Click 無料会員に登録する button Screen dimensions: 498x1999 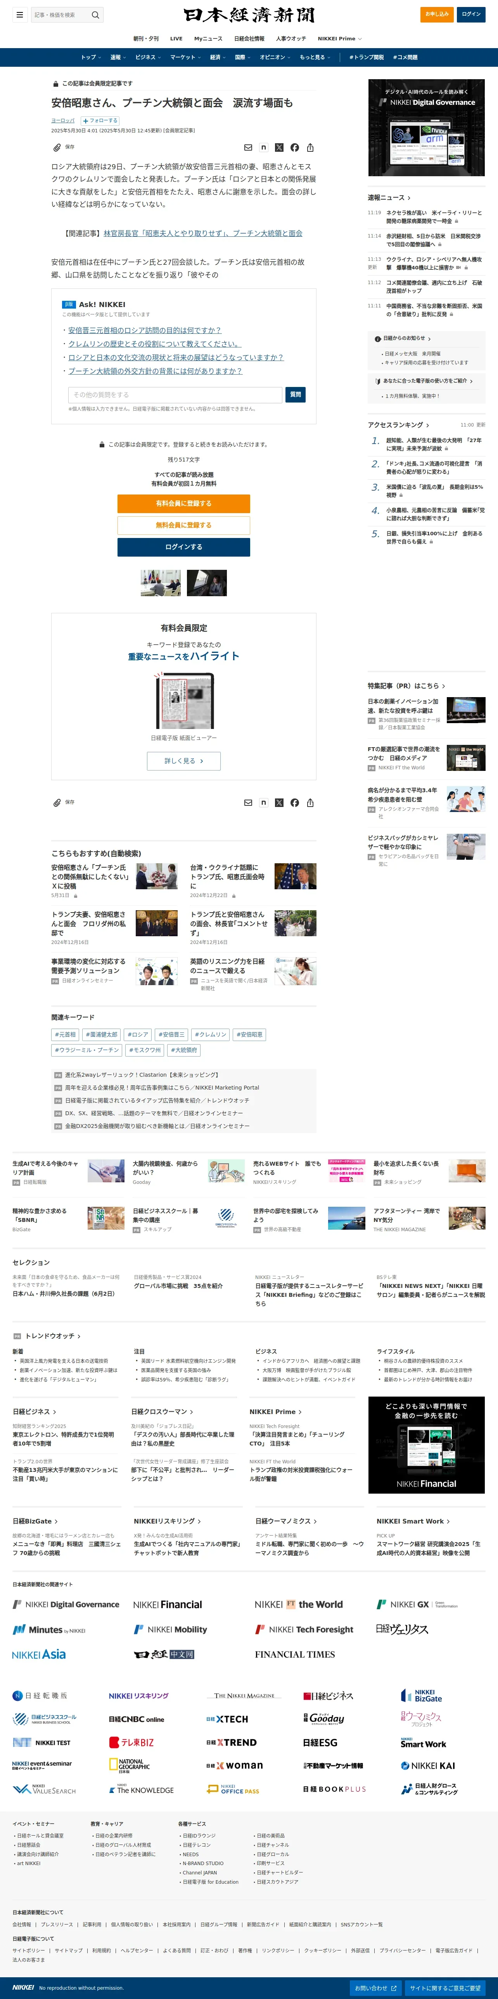(184, 525)
